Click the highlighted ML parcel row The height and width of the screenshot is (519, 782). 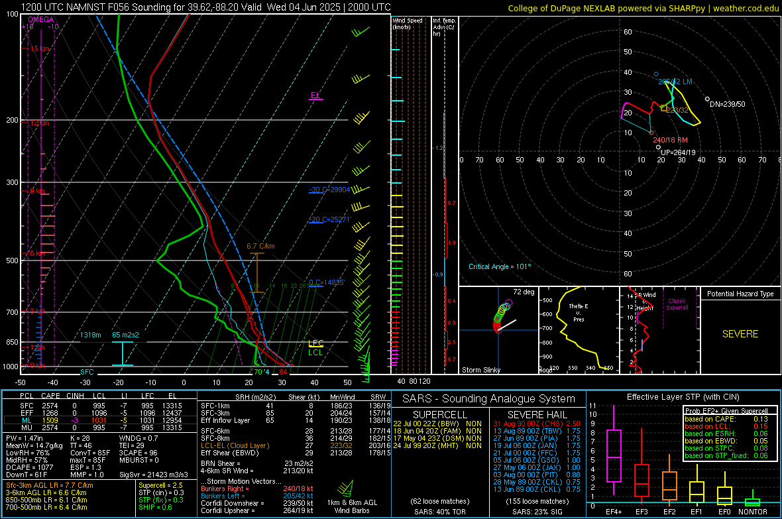(x=100, y=420)
